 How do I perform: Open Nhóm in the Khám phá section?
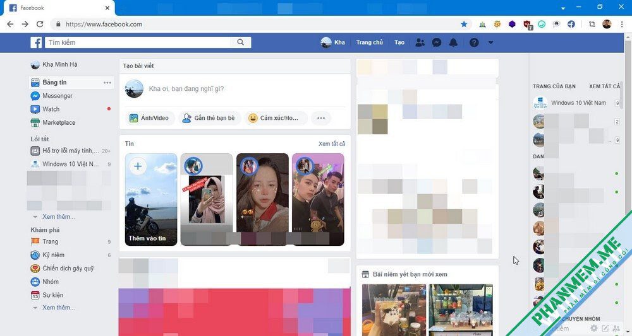click(x=45, y=281)
